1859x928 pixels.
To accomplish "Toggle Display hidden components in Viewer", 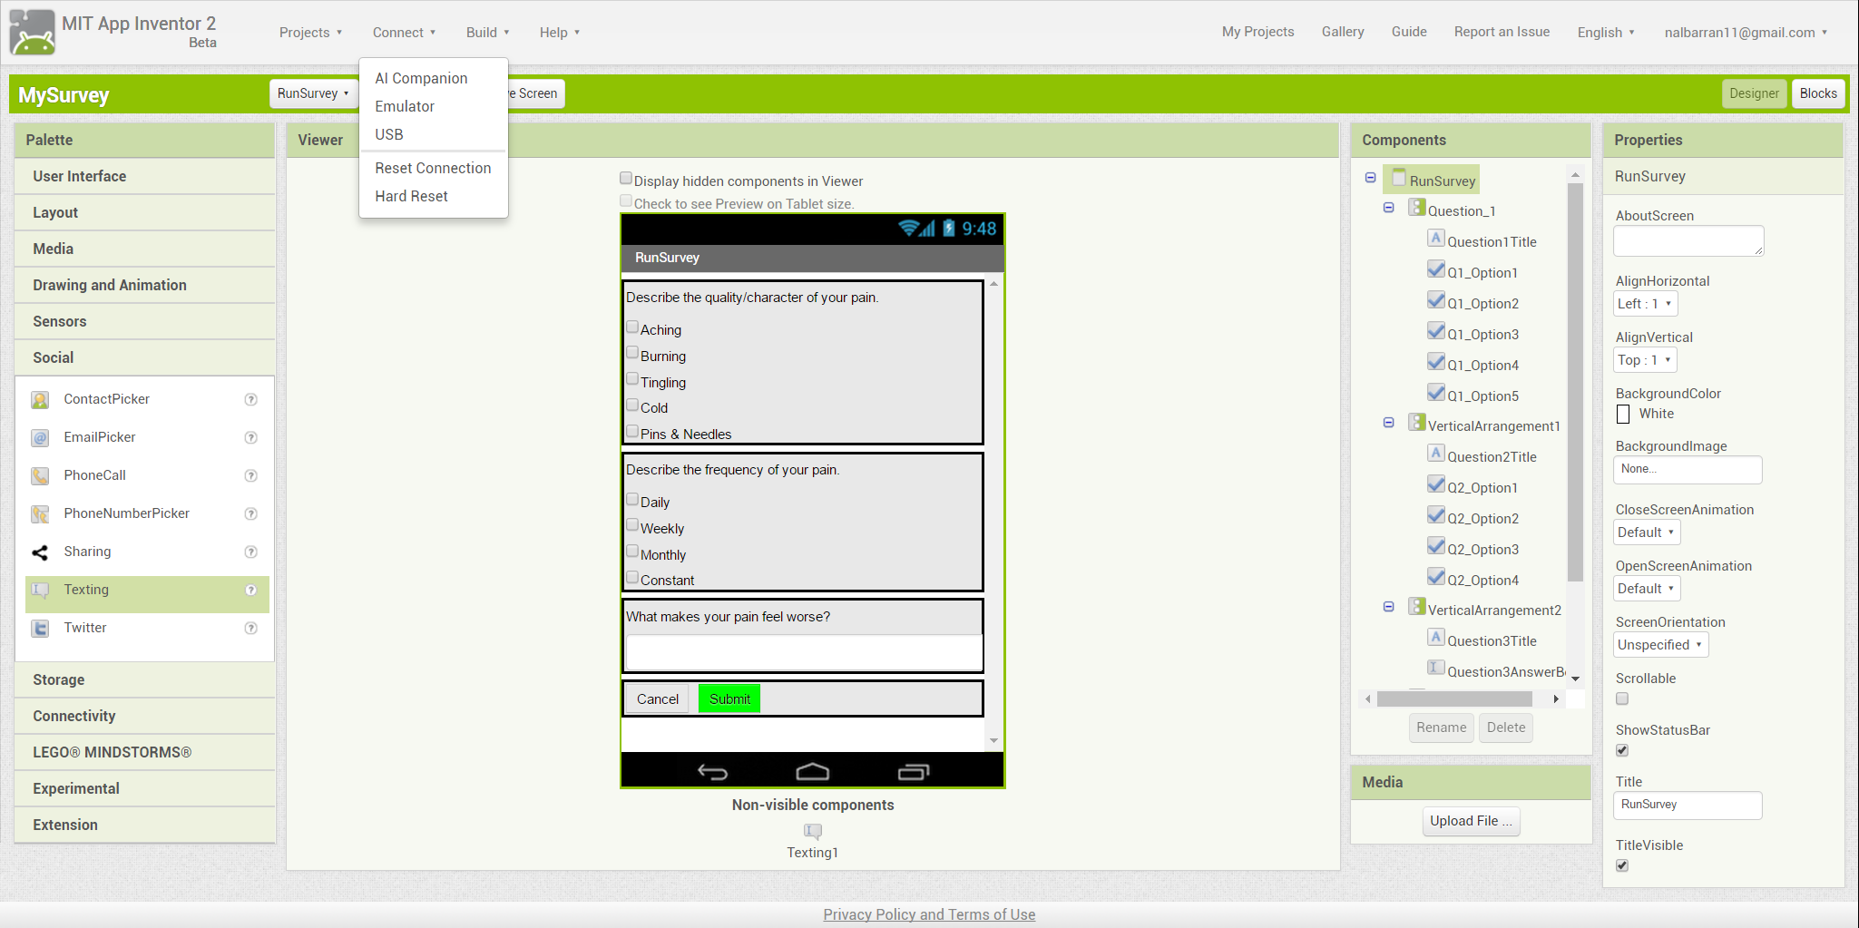I will coord(626,179).
